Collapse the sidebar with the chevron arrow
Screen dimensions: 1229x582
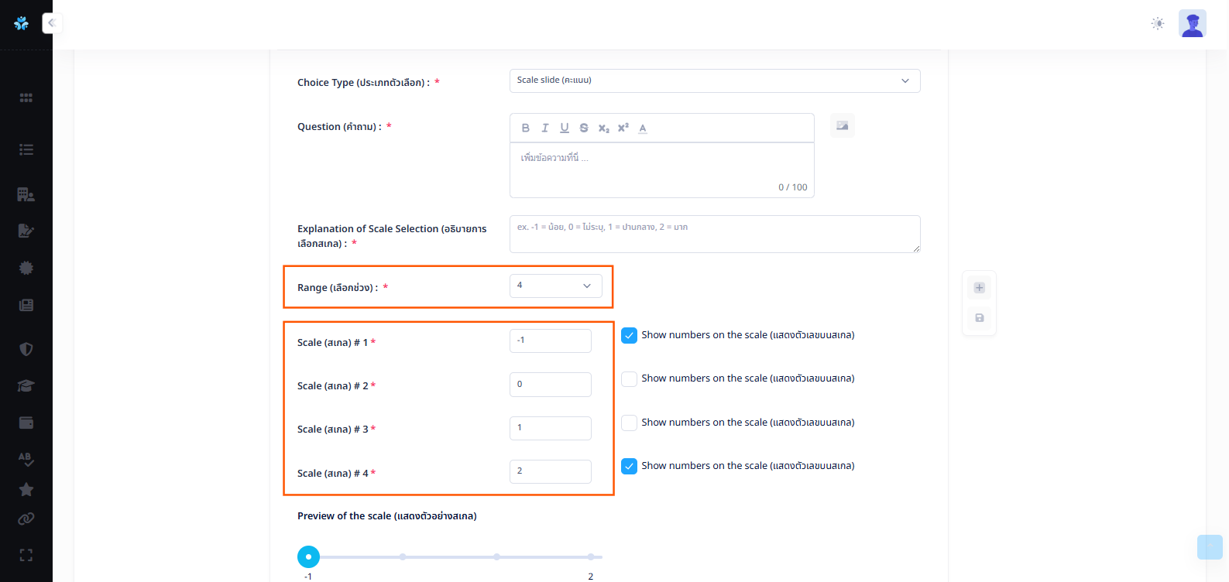(x=52, y=23)
